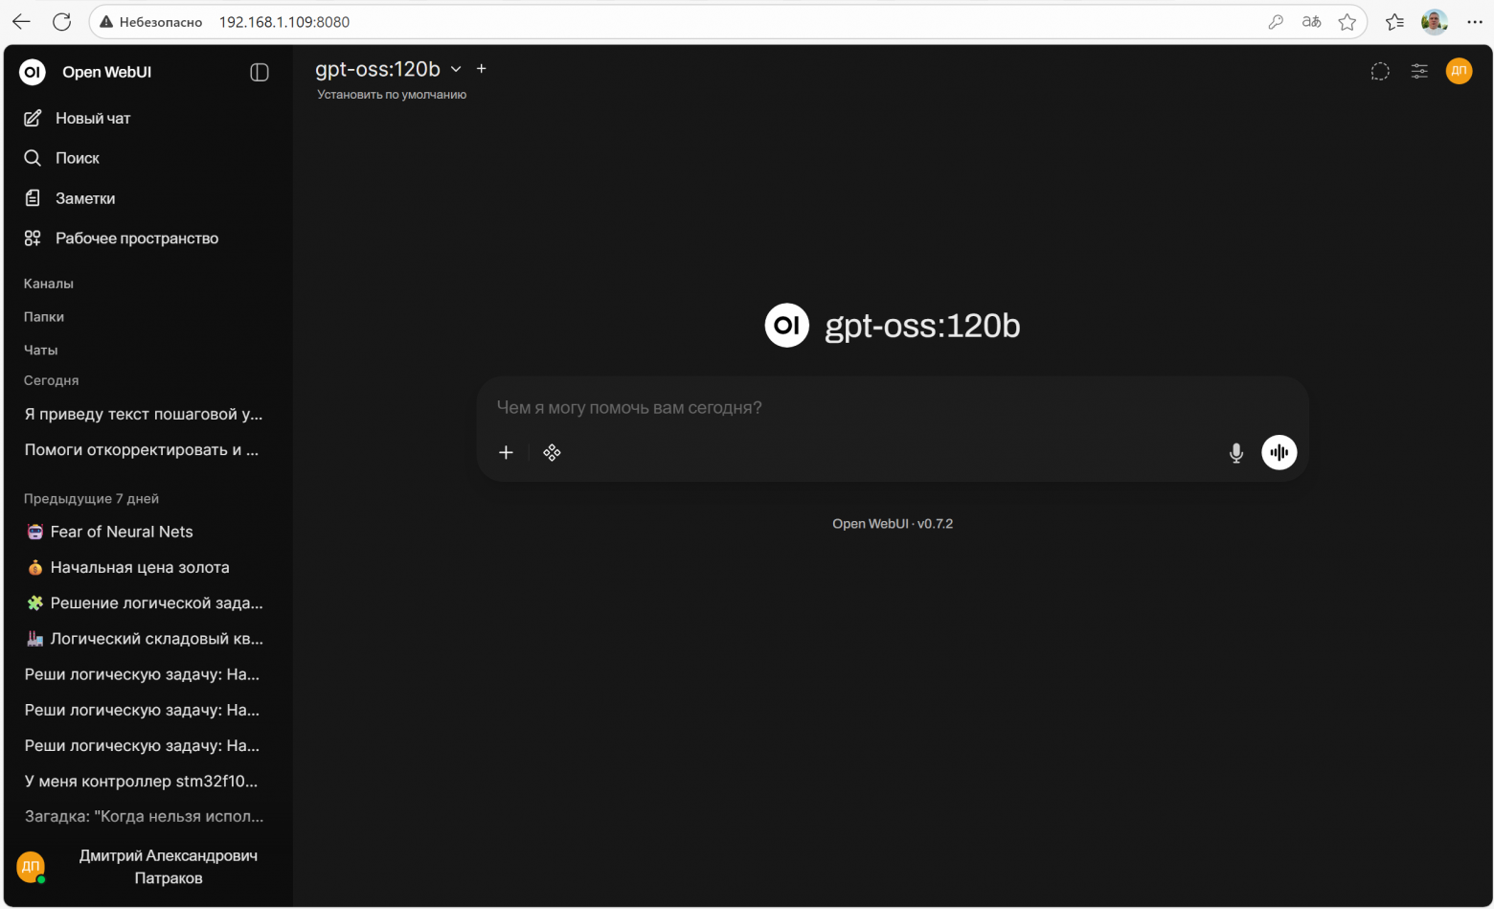Open the browser favorites list icon
Viewport: 1494px width, 909px height.
click(1394, 22)
